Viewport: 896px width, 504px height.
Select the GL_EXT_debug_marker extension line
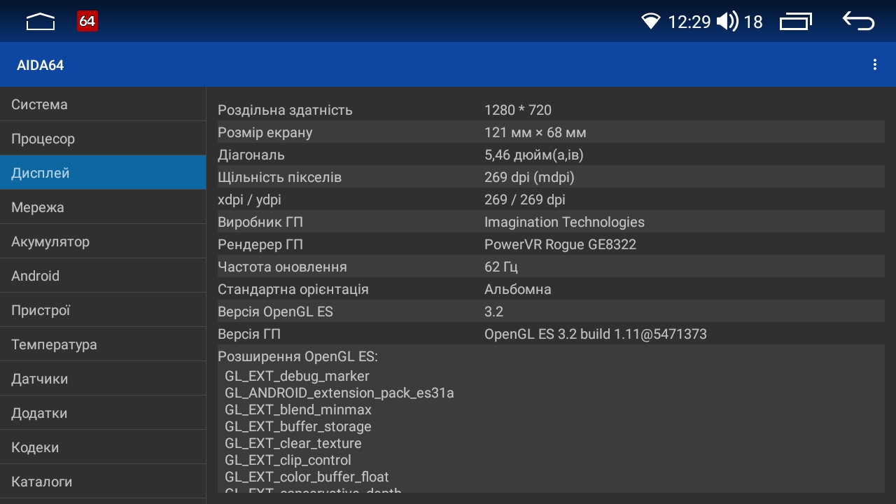(x=297, y=376)
